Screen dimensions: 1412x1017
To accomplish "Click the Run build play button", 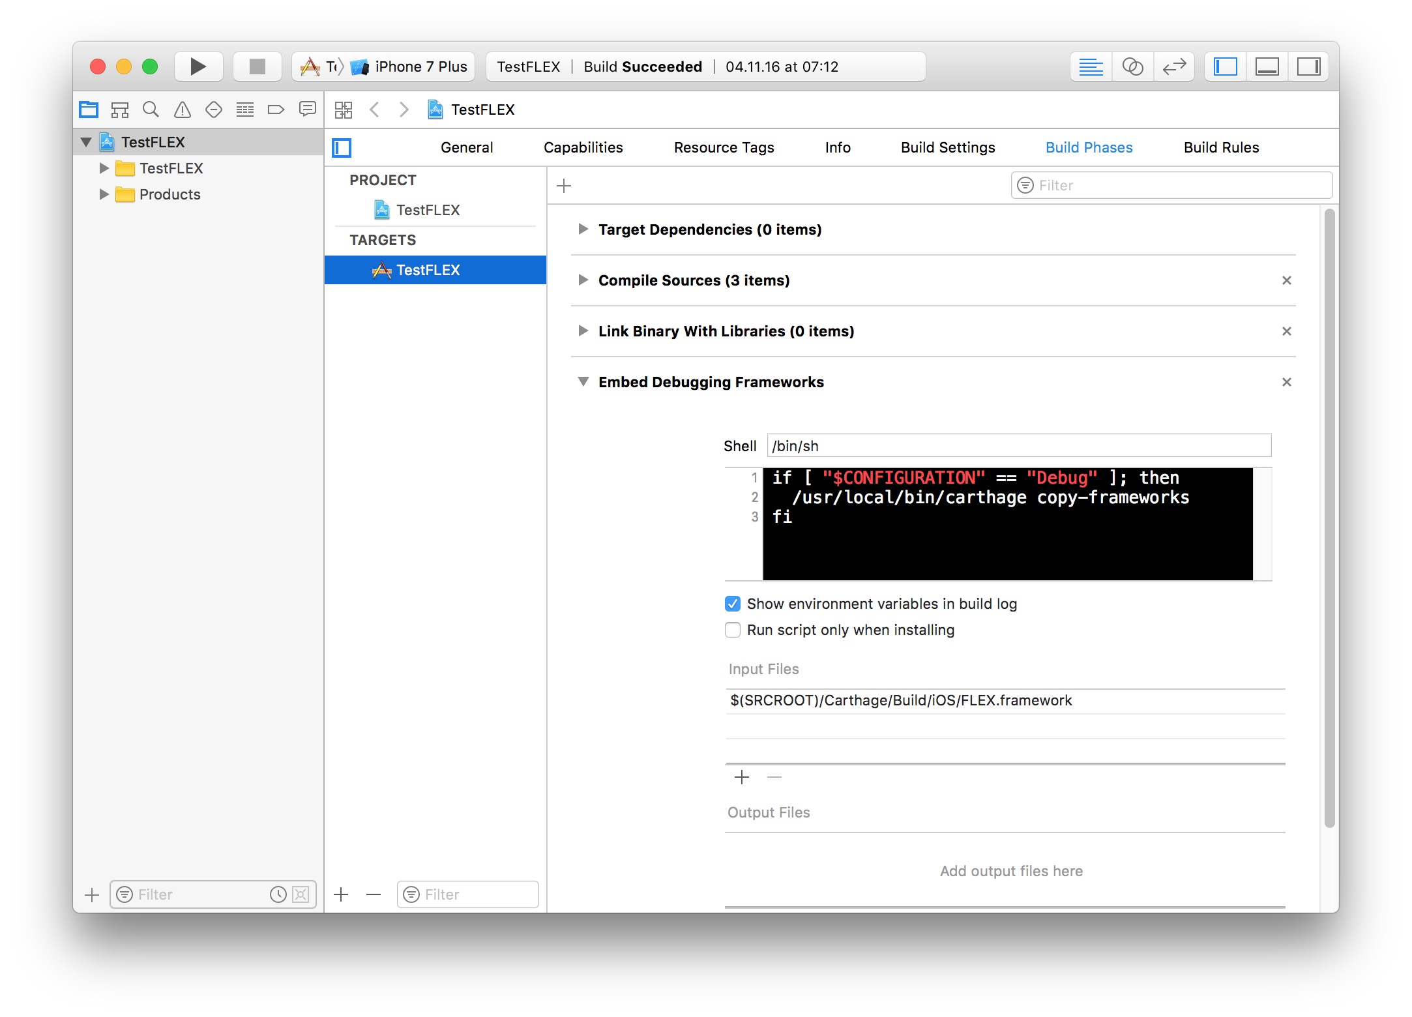I will [198, 66].
